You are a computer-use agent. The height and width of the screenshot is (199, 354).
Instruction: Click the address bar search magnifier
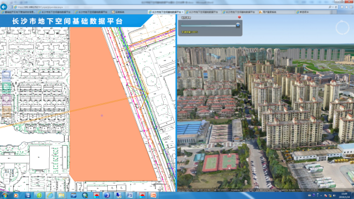point(330,7)
